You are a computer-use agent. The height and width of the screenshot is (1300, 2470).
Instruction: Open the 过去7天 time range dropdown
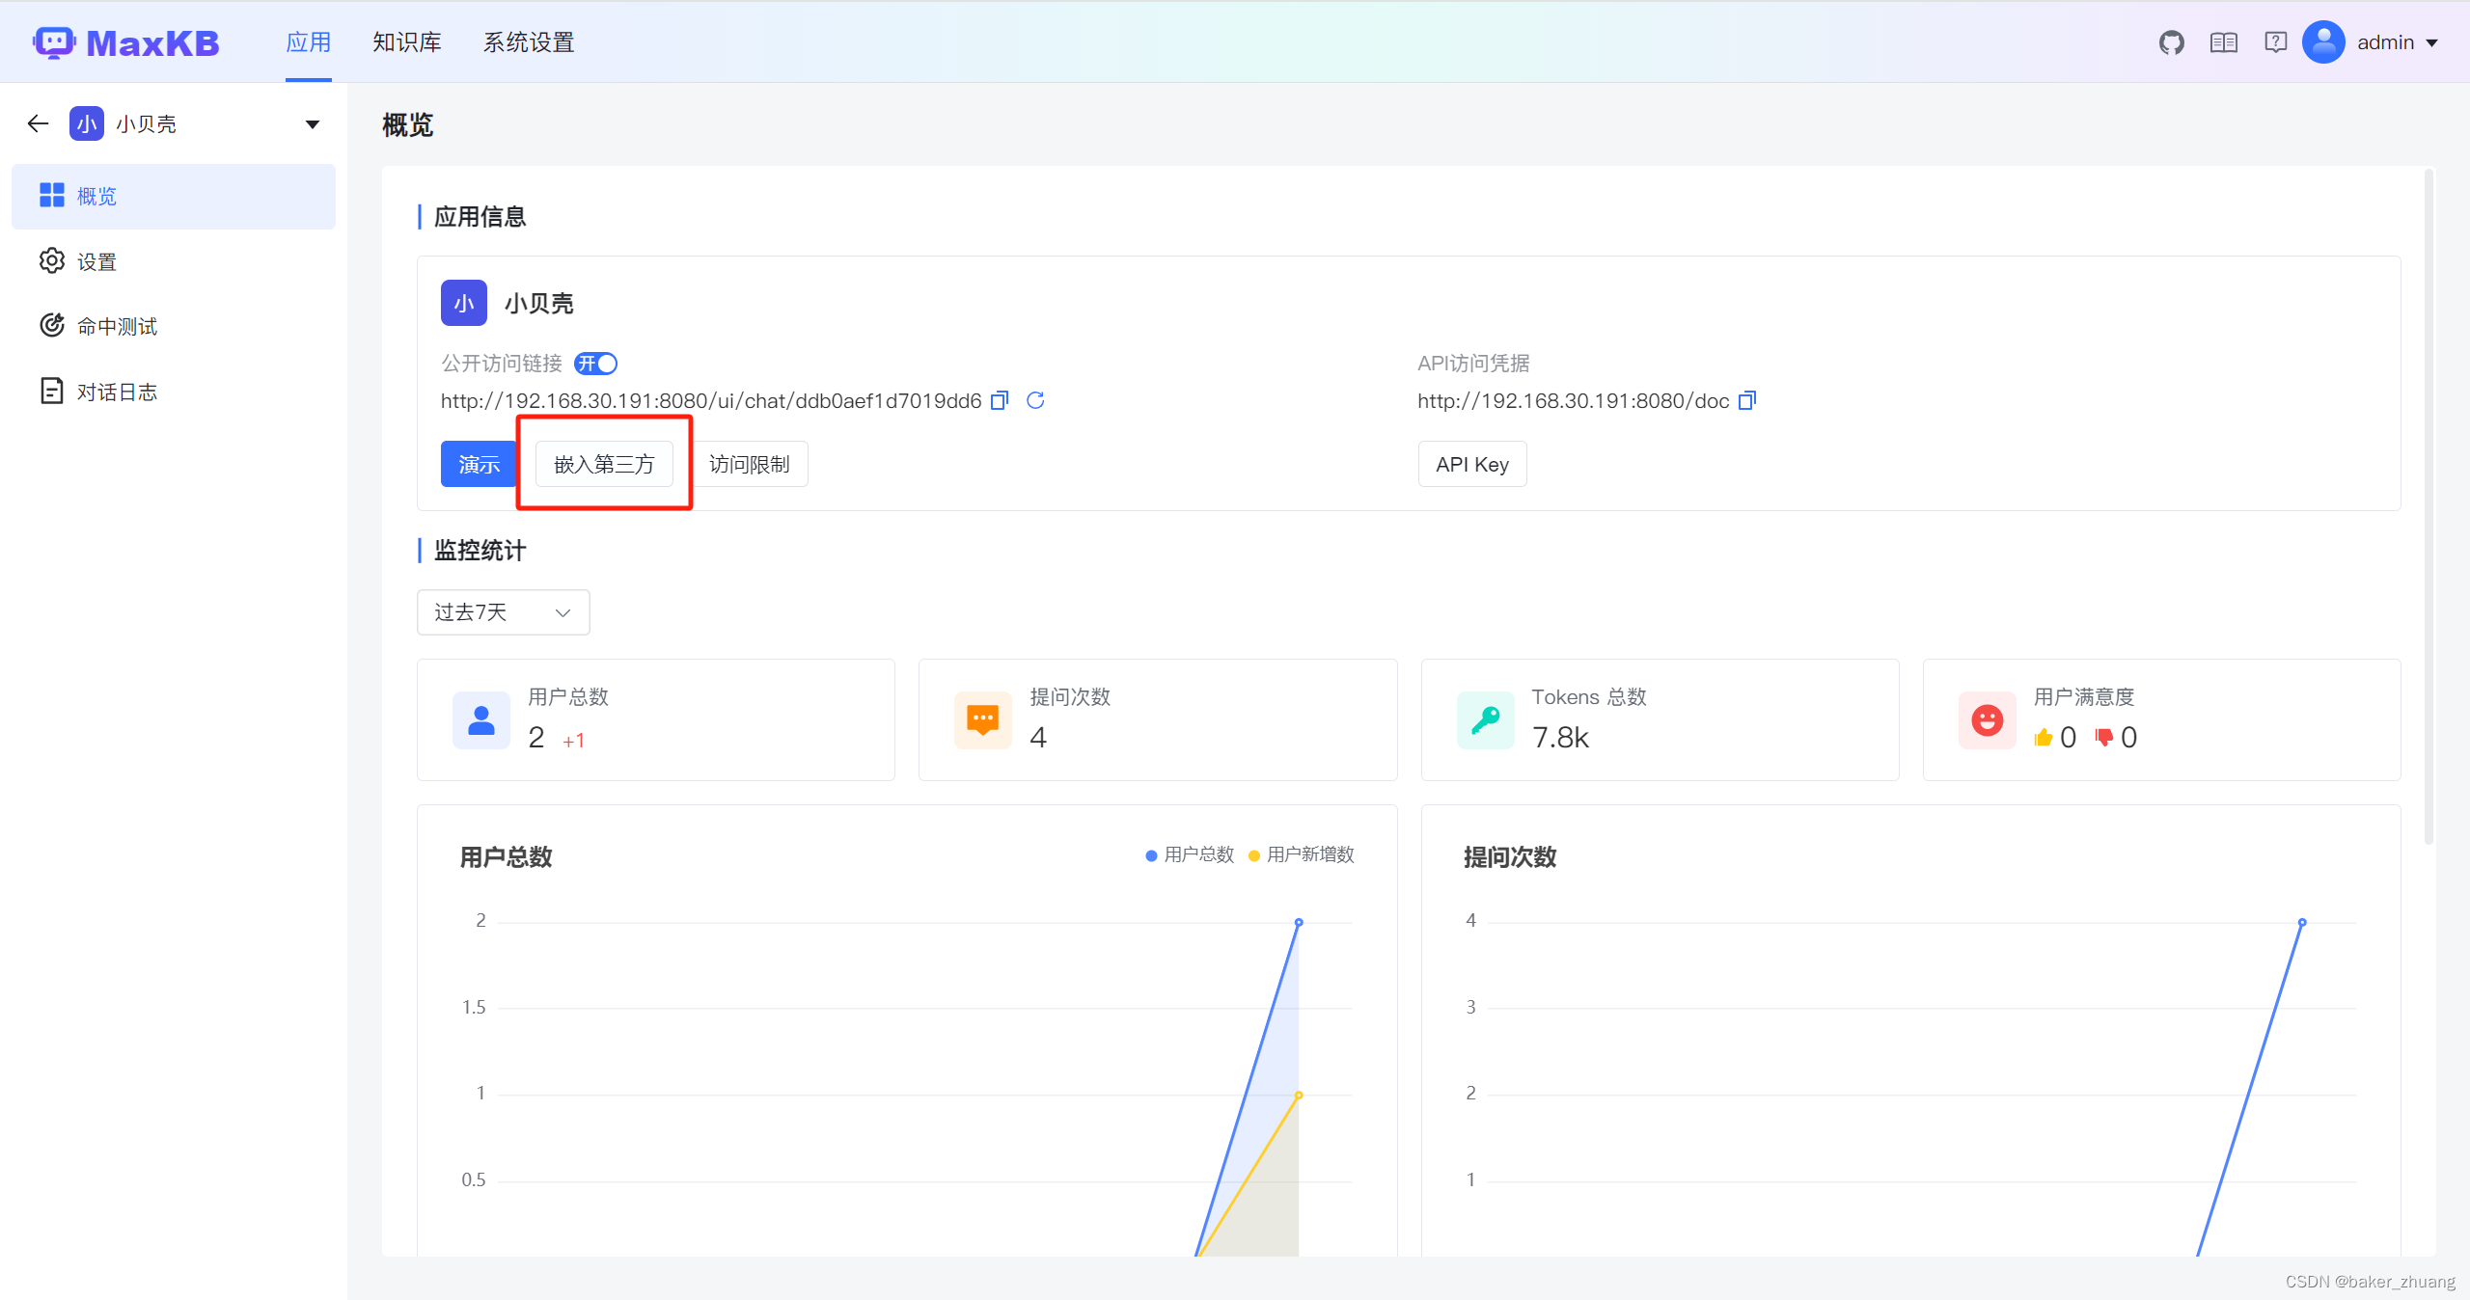pos(503,612)
